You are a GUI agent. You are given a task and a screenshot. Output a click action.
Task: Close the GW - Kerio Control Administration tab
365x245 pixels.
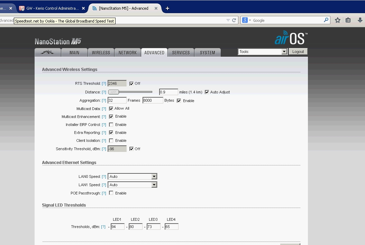click(83, 8)
